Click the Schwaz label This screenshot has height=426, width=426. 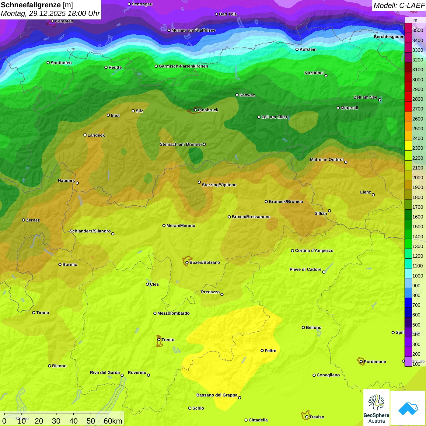point(247,95)
